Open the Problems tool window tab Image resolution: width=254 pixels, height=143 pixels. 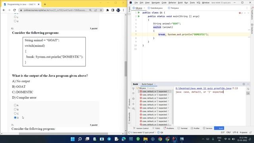tap(169, 128)
